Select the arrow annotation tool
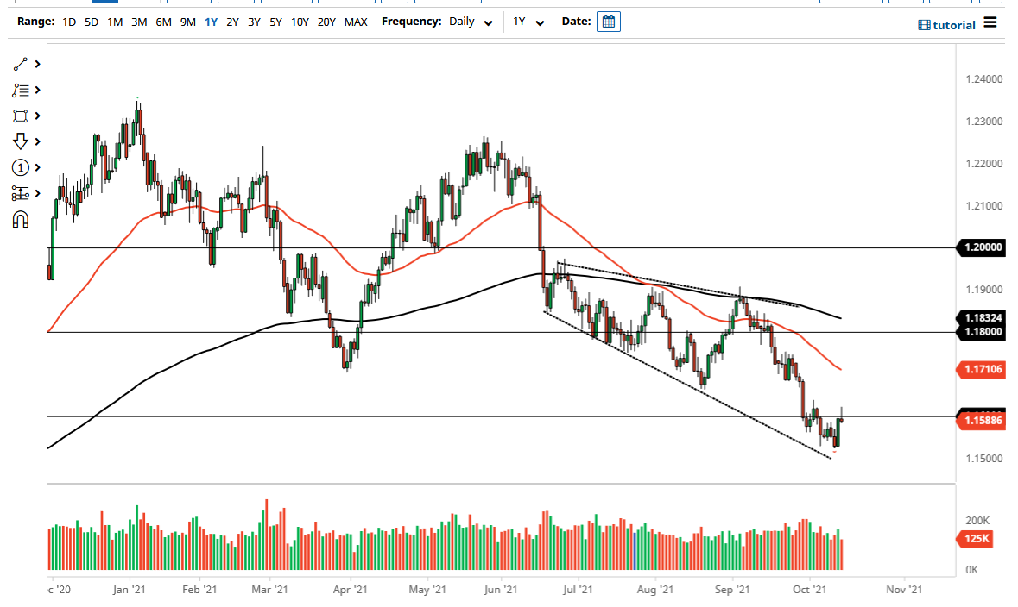Screen dimensions: 1018x607 point(20,141)
